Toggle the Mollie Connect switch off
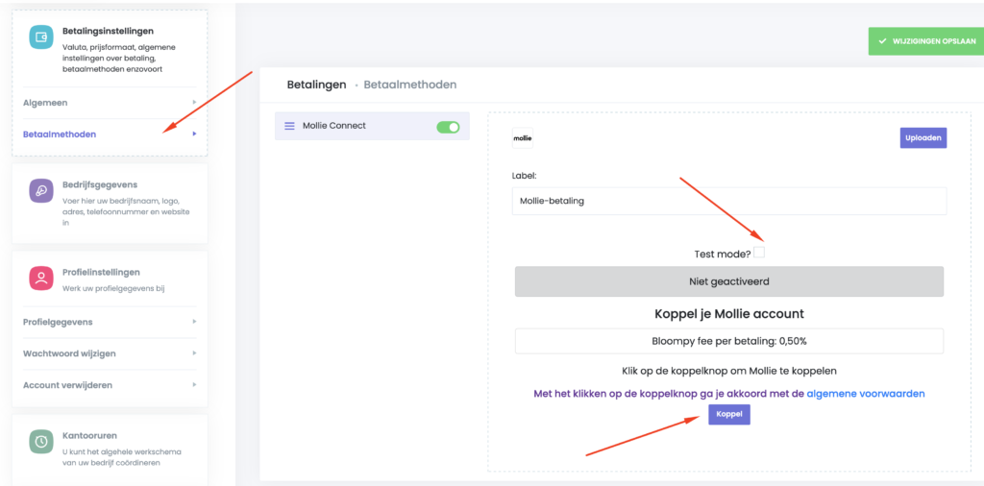This screenshot has width=984, height=486. tap(448, 126)
